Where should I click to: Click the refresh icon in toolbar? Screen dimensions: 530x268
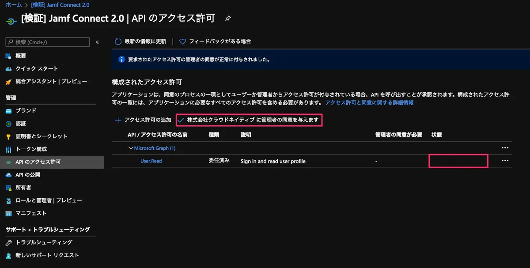tap(118, 42)
